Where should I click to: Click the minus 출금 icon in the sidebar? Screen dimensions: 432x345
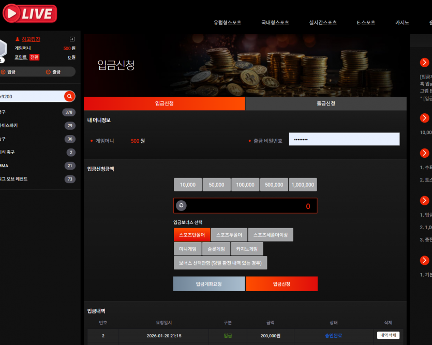point(48,72)
